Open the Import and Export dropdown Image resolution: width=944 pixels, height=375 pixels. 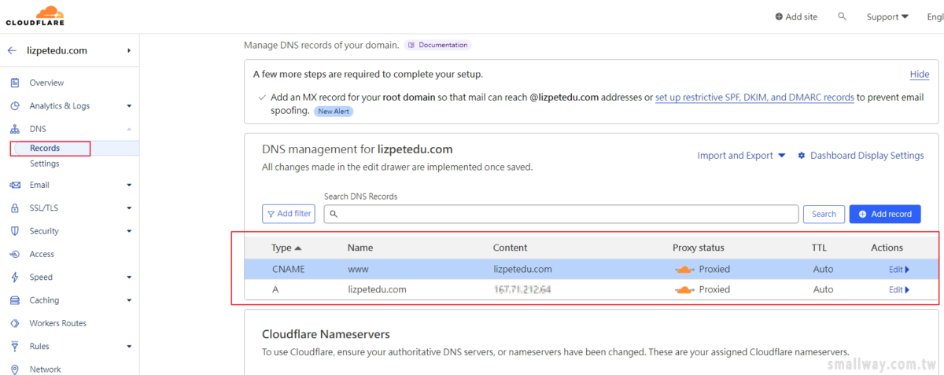(x=741, y=156)
